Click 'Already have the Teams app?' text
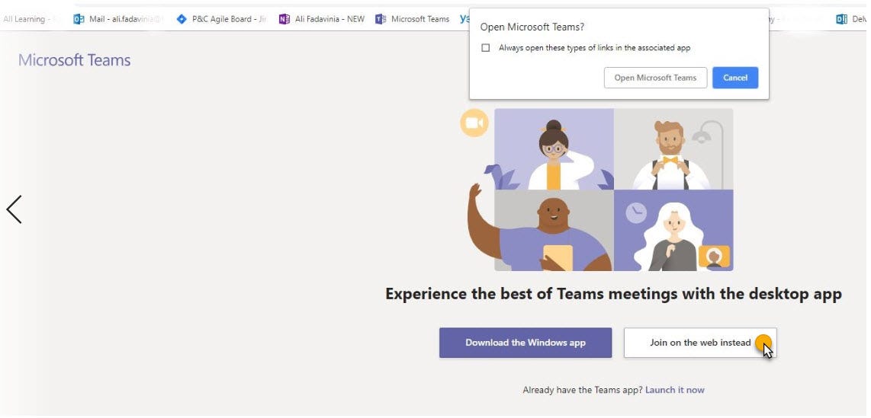The height and width of the screenshot is (418, 871). (x=582, y=390)
